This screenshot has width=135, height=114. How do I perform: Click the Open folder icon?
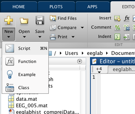coord(24,21)
